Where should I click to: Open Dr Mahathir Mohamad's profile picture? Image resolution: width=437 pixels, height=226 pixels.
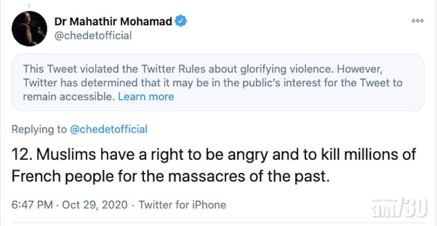coord(29,29)
